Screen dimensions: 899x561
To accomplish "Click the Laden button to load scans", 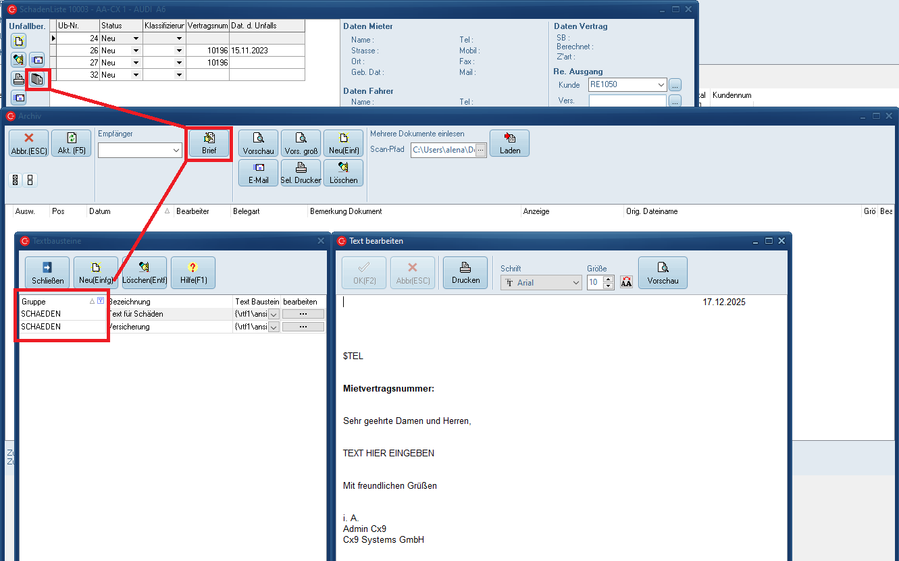I will click(509, 143).
